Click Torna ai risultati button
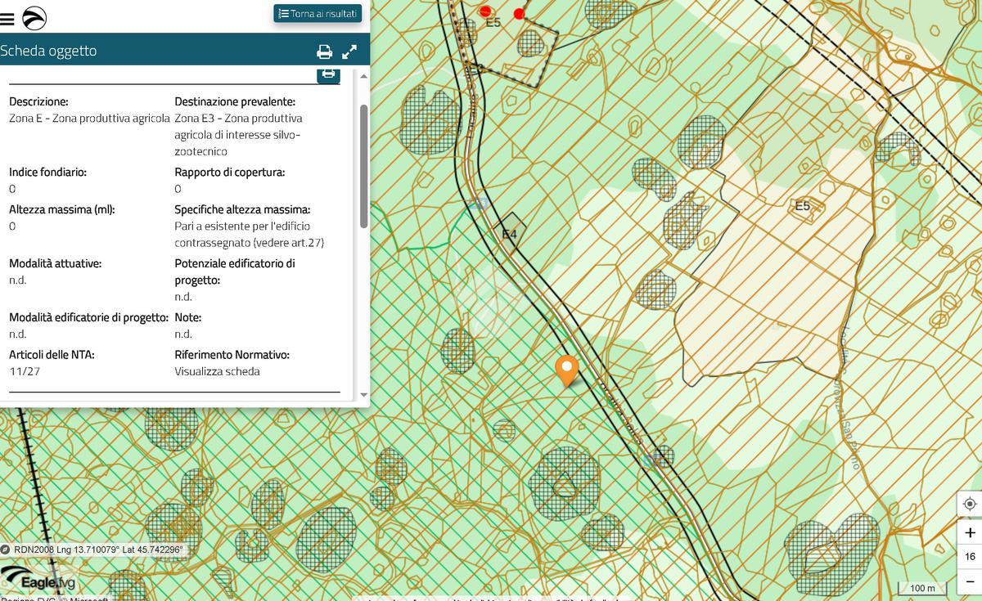 click(x=318, y=14)
